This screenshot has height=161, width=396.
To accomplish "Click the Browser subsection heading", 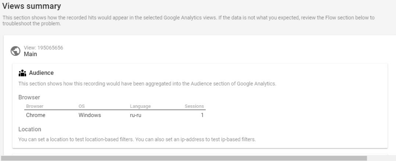I will coord(29,97).
